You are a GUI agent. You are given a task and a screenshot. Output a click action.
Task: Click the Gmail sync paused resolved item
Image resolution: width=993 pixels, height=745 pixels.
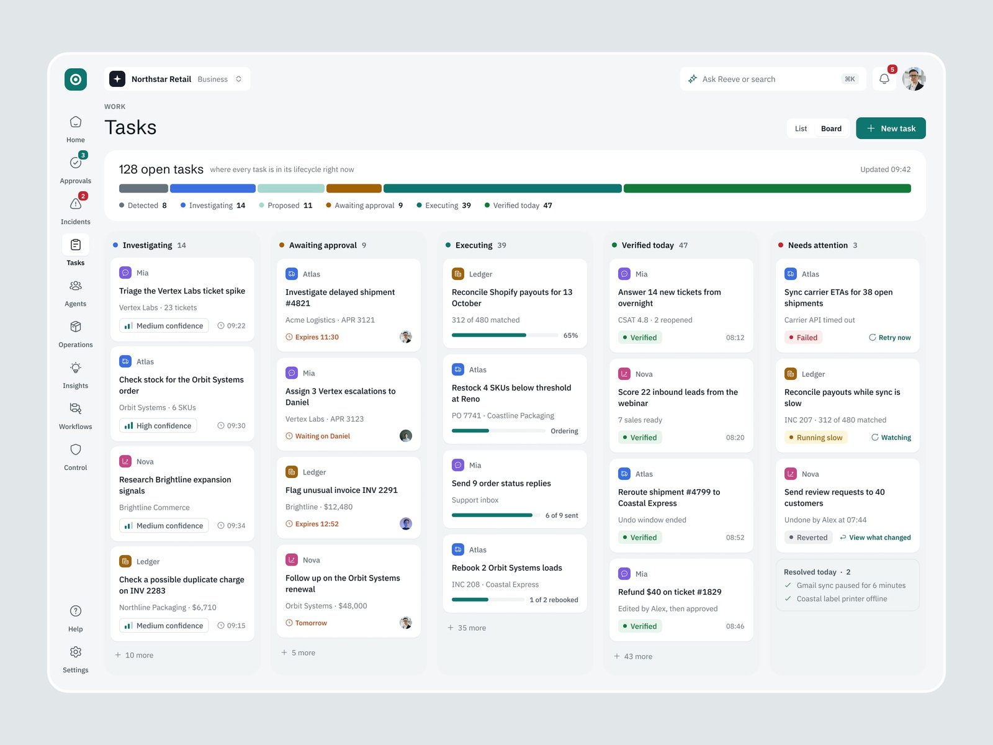(845, 585)
